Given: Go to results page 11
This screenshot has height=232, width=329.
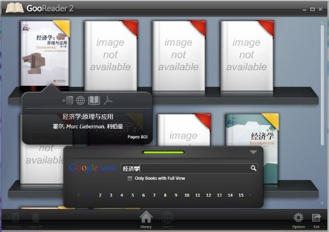Looking at the screenshot, I should pos(197,195).
